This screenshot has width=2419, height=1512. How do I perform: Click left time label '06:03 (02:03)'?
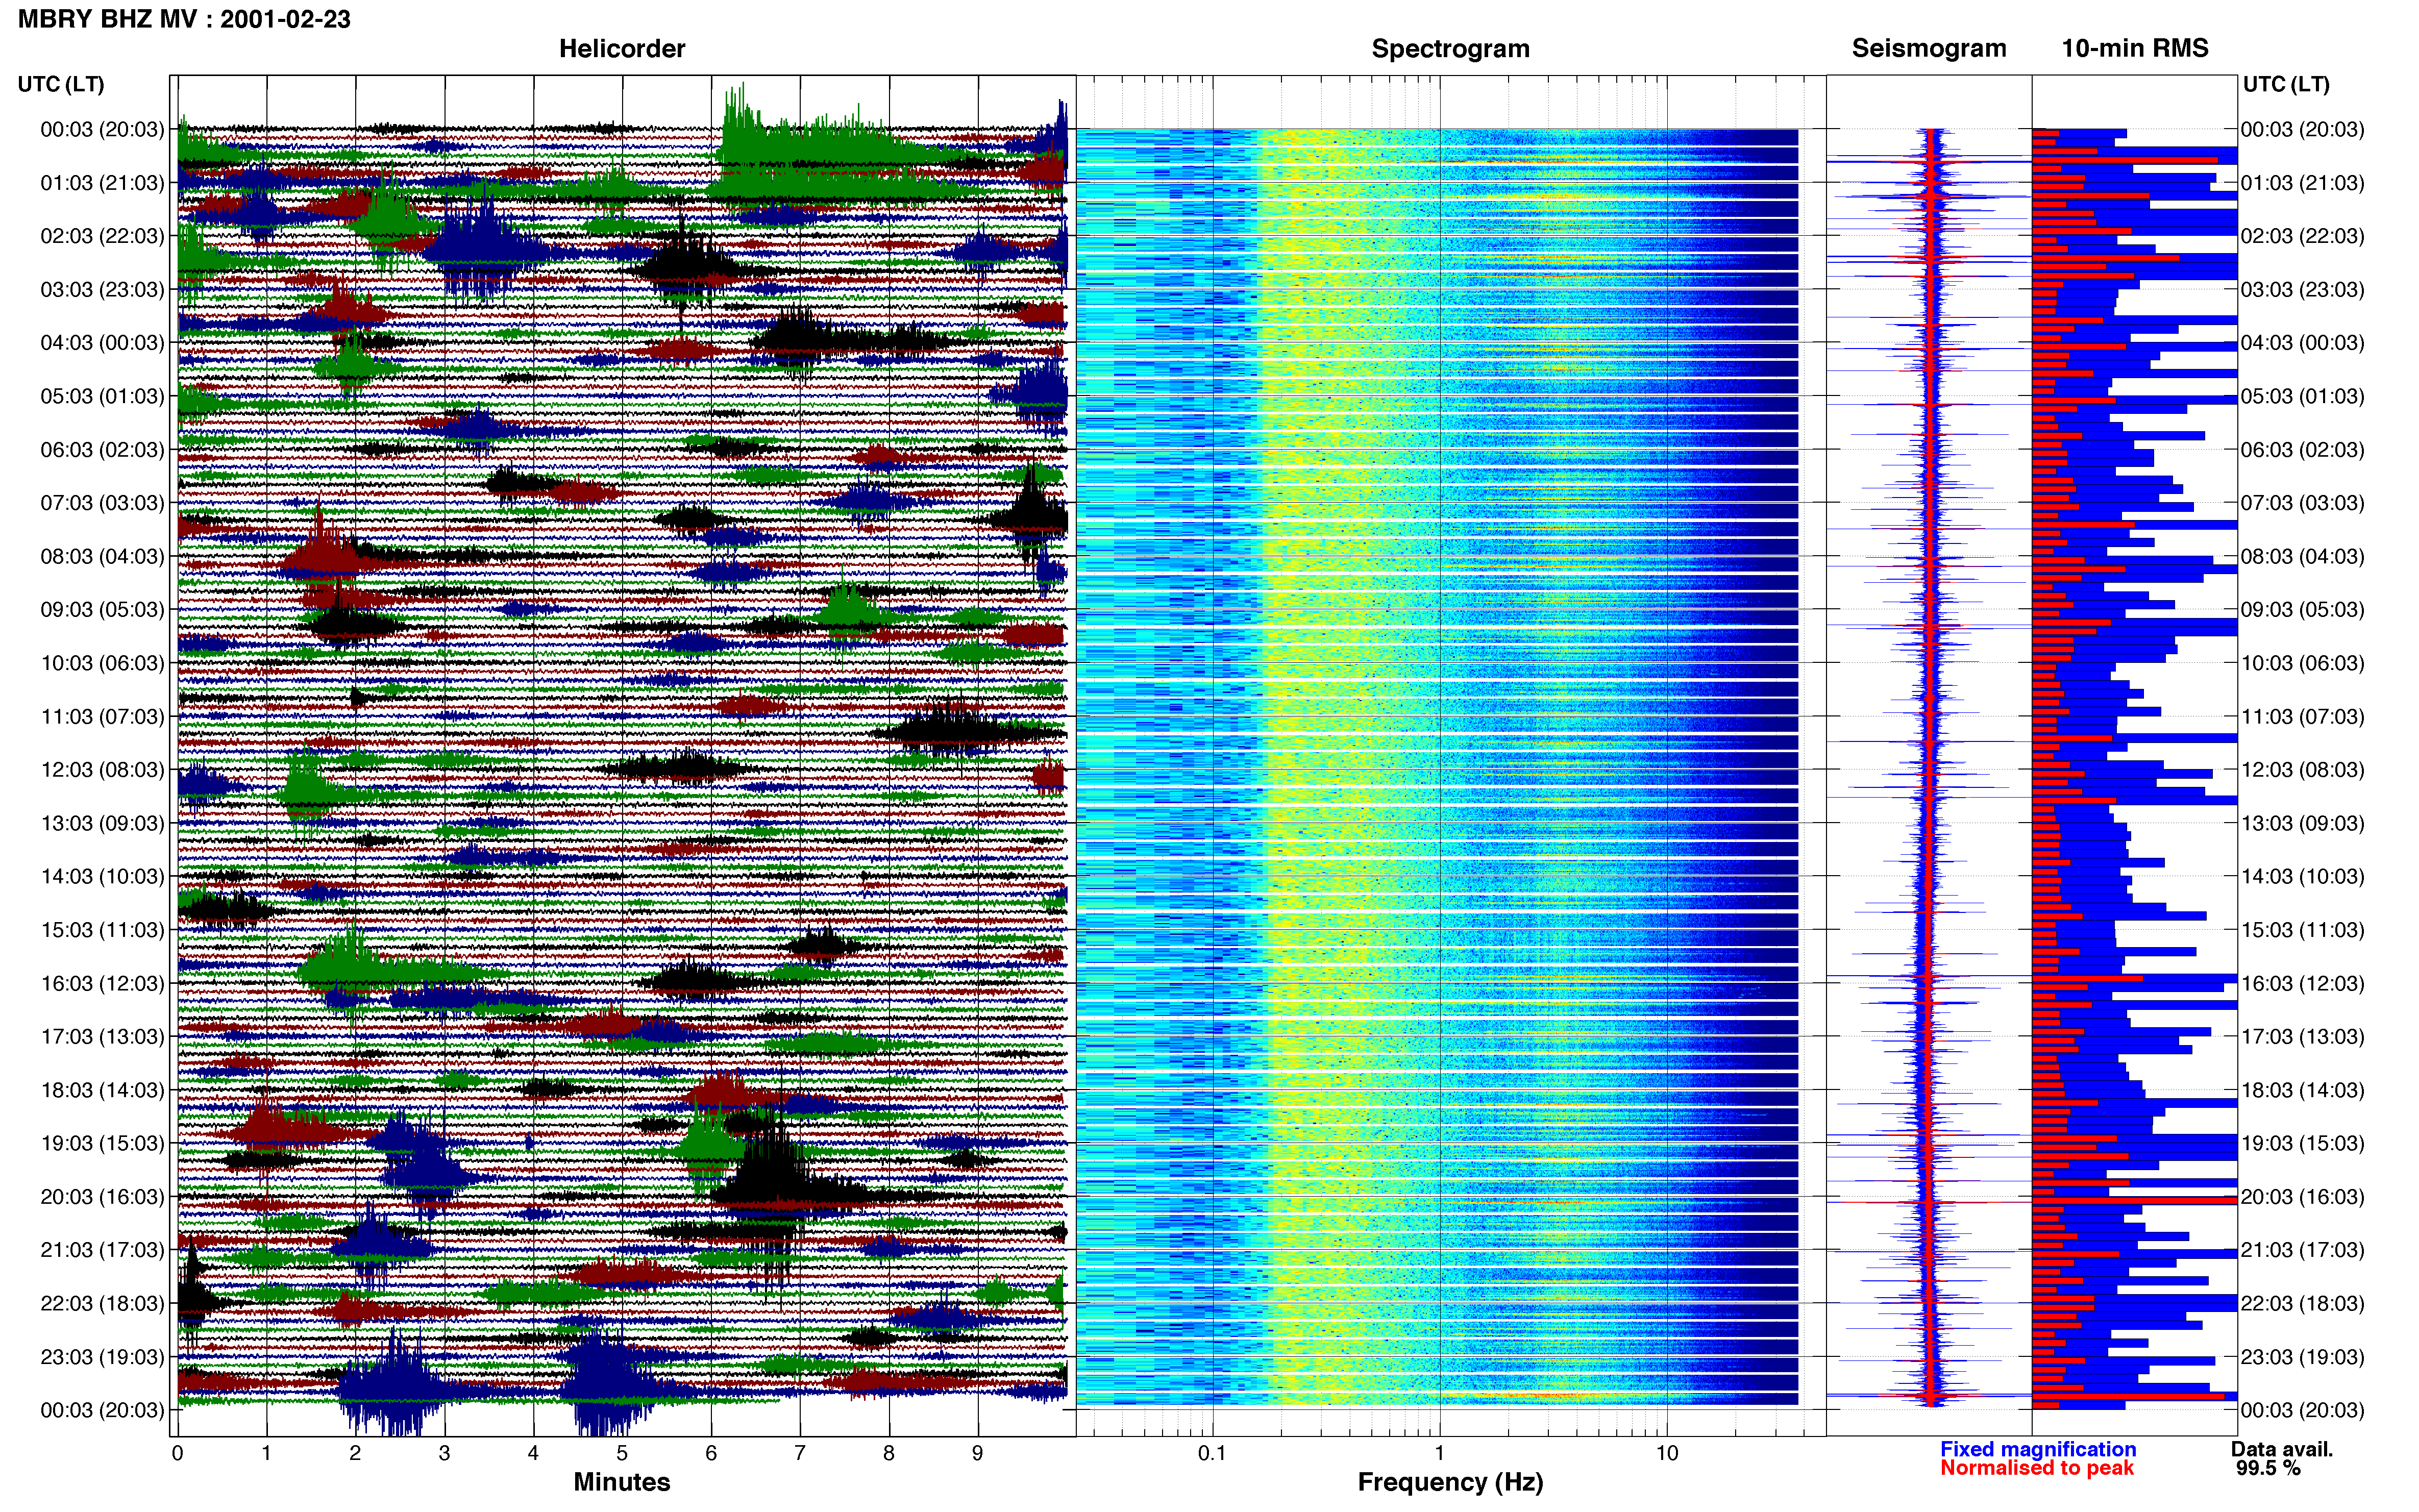[x=102, y=450]
